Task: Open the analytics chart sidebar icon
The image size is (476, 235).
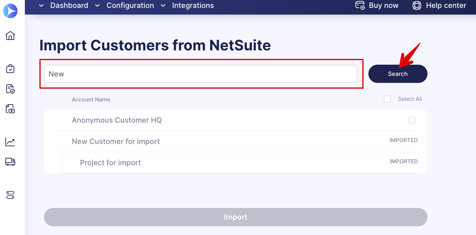Action: [10, 142]
